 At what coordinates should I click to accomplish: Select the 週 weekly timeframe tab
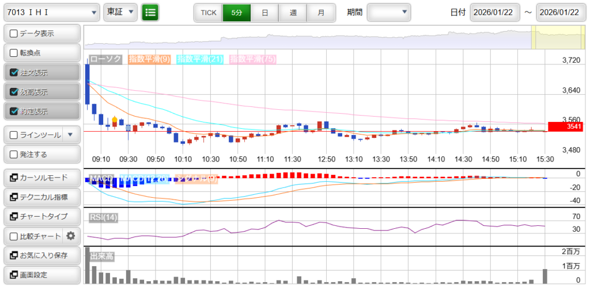click(293, 12)
